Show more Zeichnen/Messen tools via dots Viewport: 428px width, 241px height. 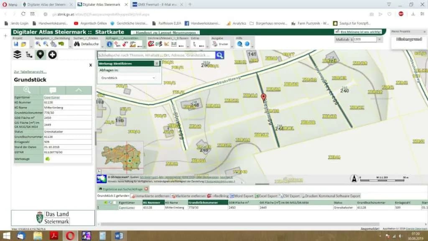pyautogui.click(x=181, y=46)
